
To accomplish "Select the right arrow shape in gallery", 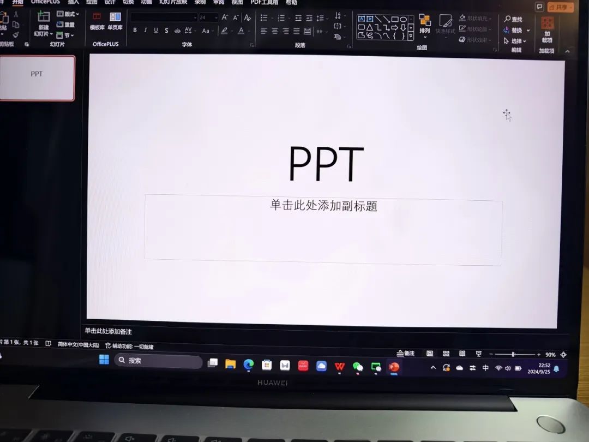I will (x=394, y=28).
